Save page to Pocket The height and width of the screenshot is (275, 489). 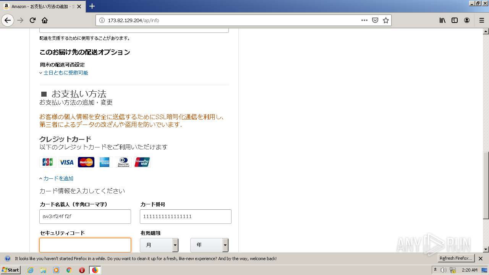375,20
